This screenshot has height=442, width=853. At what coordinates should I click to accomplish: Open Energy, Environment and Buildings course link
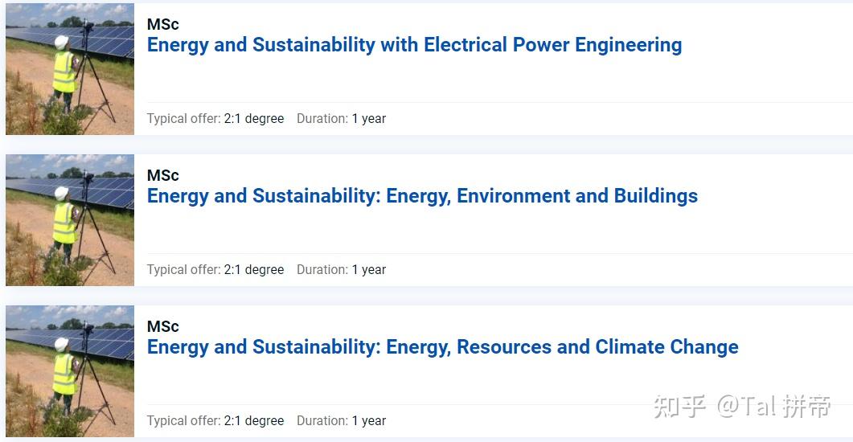click(x=422, y=196)
